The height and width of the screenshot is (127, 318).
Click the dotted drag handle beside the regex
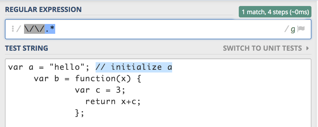point(13,29)
